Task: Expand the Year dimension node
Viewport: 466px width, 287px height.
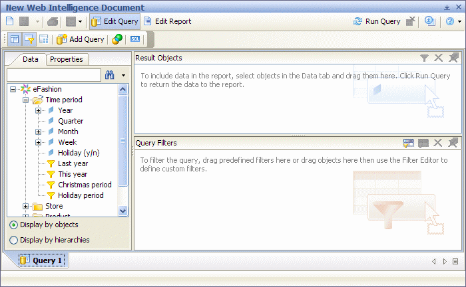Action: 38,110
